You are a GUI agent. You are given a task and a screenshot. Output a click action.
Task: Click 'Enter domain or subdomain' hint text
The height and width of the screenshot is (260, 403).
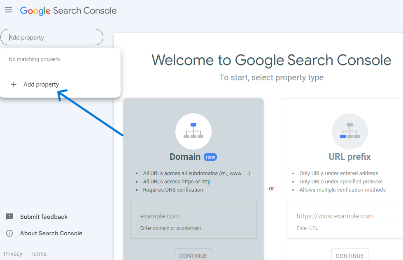point(170,228)
